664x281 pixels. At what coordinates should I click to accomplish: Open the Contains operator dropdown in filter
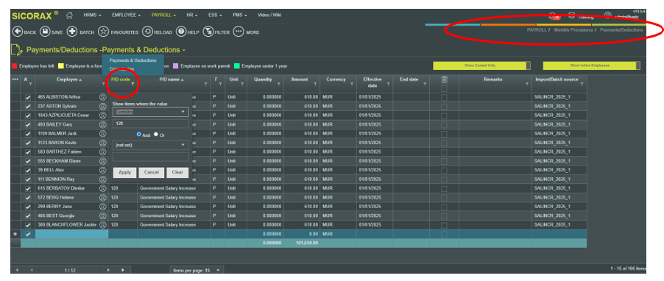[x=151, y=112]
